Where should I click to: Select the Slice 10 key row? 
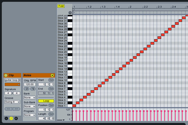click(x=65, y=80)
